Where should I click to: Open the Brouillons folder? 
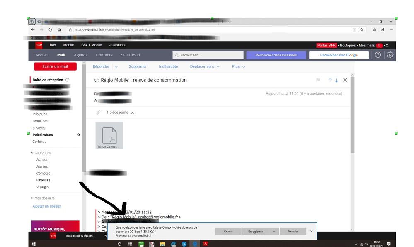[x=40, y=121]
